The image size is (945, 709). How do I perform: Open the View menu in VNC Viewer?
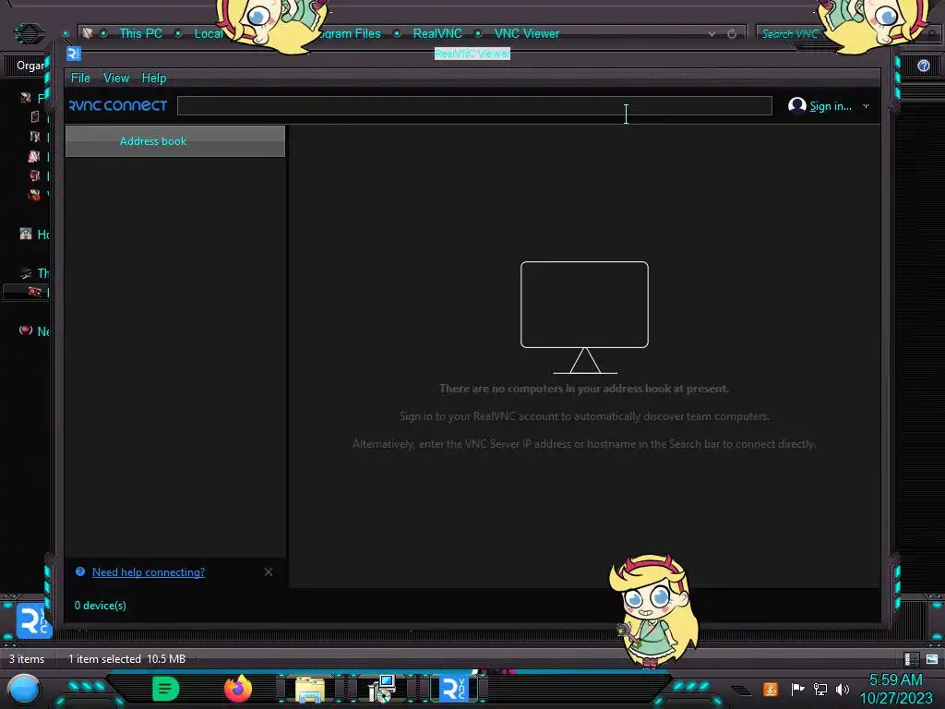coord(115,78)
